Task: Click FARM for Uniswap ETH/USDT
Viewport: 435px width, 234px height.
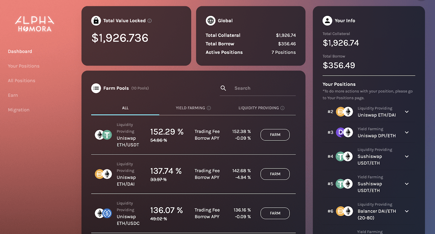Action: coord(275,135)
